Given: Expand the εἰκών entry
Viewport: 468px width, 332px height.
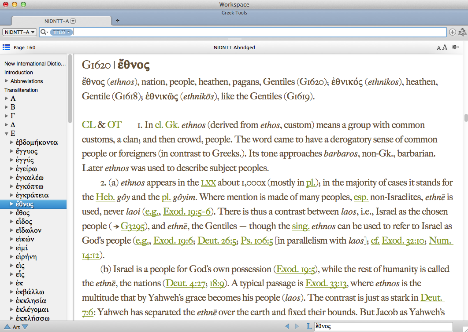Looking at the screenshot, I should (x=11, y=239).
